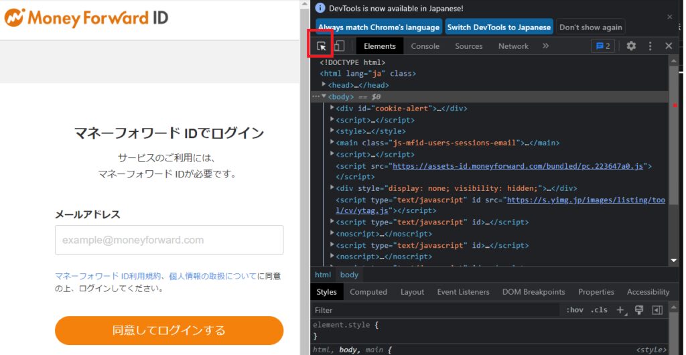Open the s.yimg.jp ytag.js source link
686x355 pixels.
pos(586,200)
